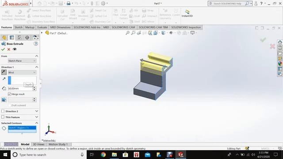The height and width of the screenshot is (159, 283).
Task: Click Previous View icon
Action: [x=139, y=33]
